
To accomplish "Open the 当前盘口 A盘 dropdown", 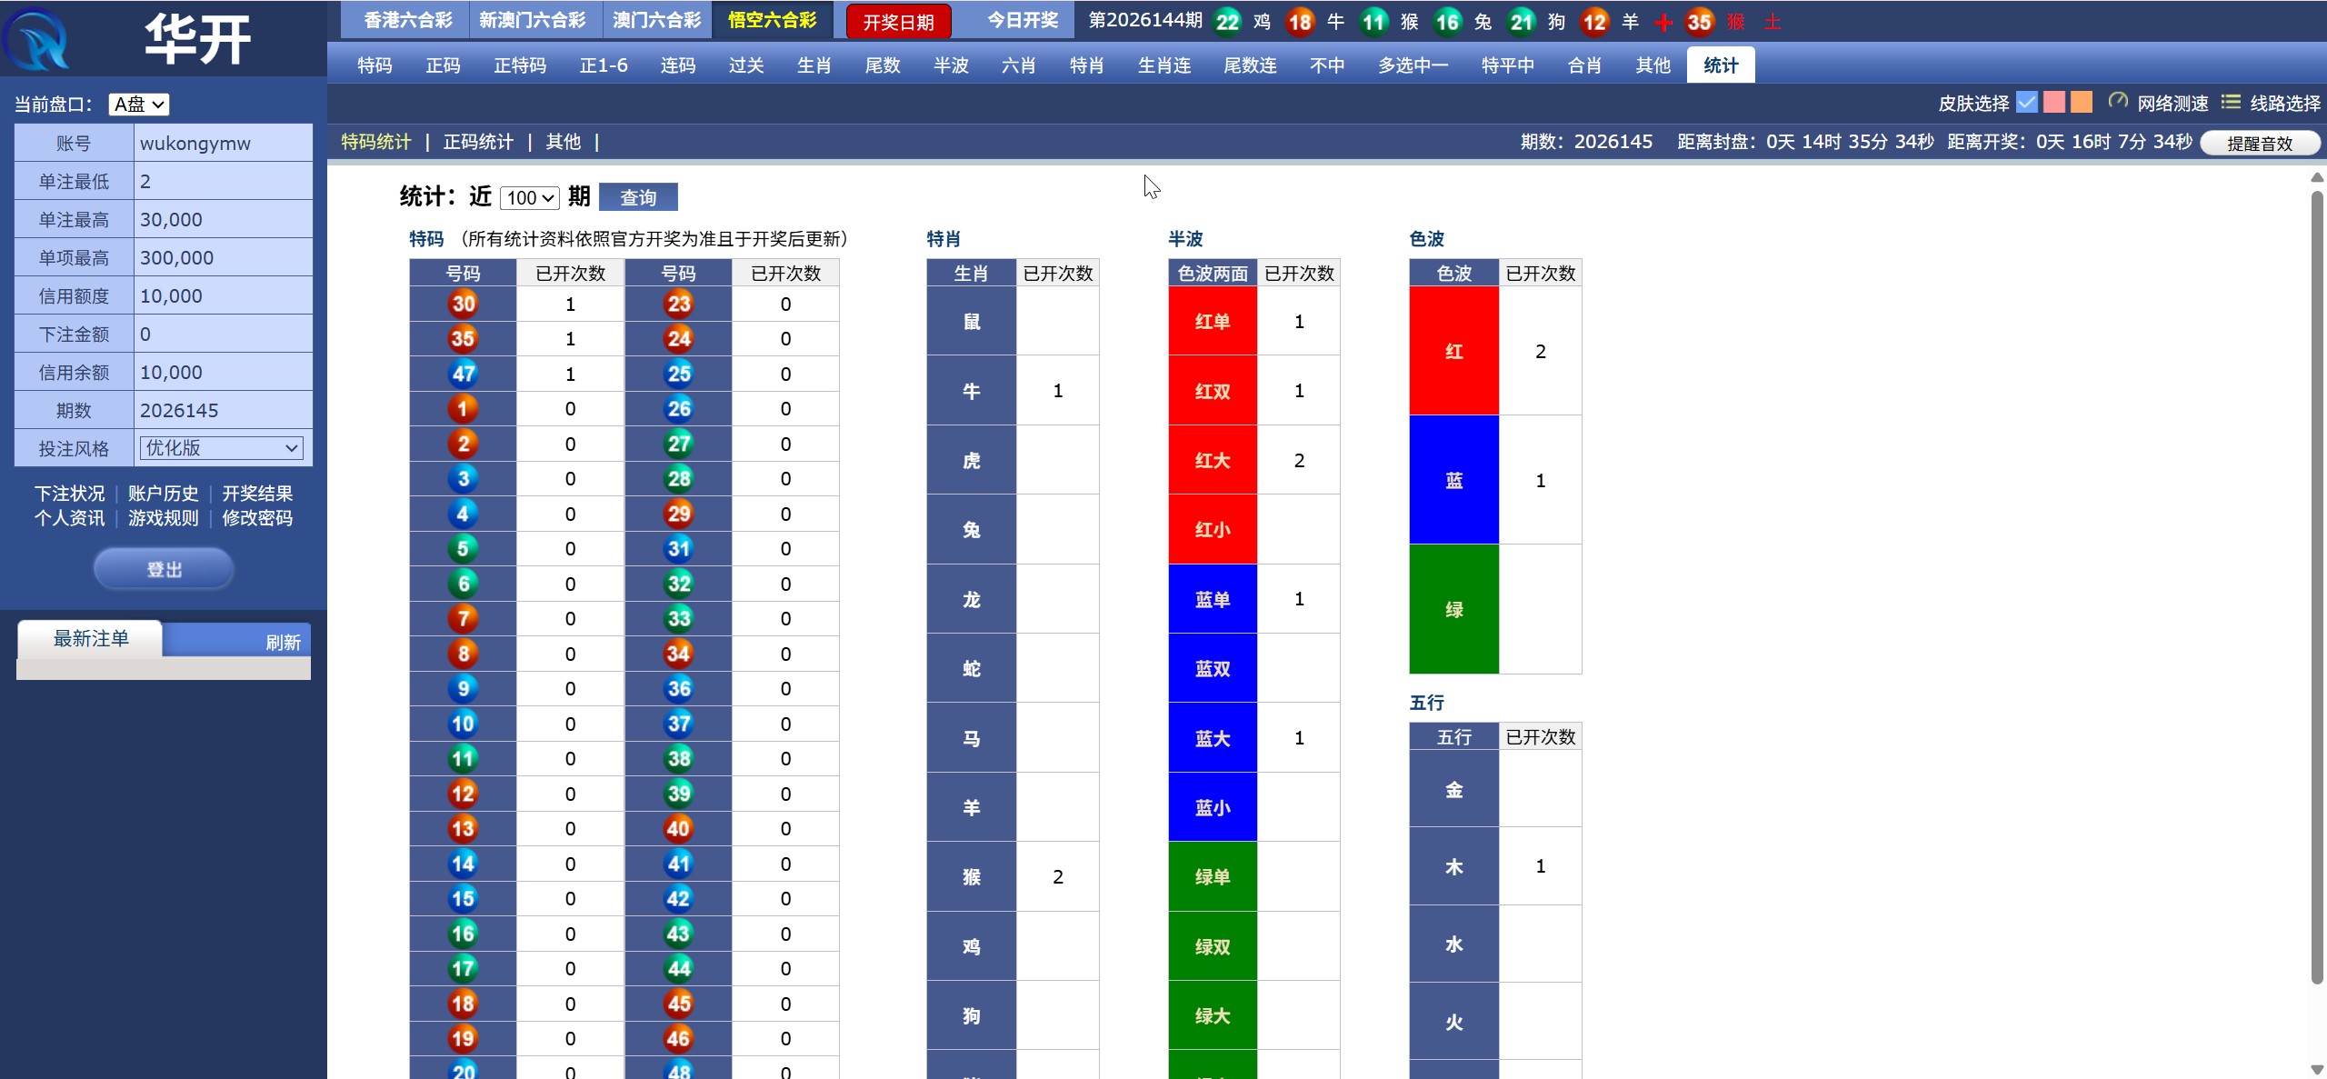I will [x=138, y=105].
